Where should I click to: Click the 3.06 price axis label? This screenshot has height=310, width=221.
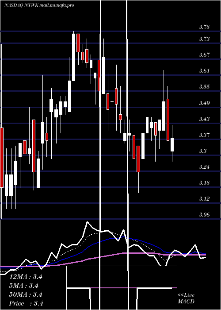[204, 214]
